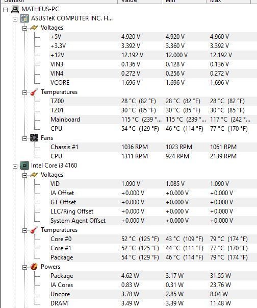Click the MATHEUS-PC computer icon
This screenshot has height=308, width=257.
15,9
